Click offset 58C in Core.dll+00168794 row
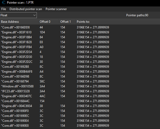Image resolution: width=160 pixels, height=129 pixels. click(x=43, y=81)
